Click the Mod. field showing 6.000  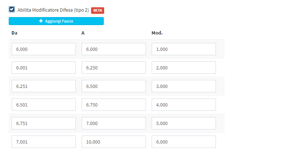184,142
